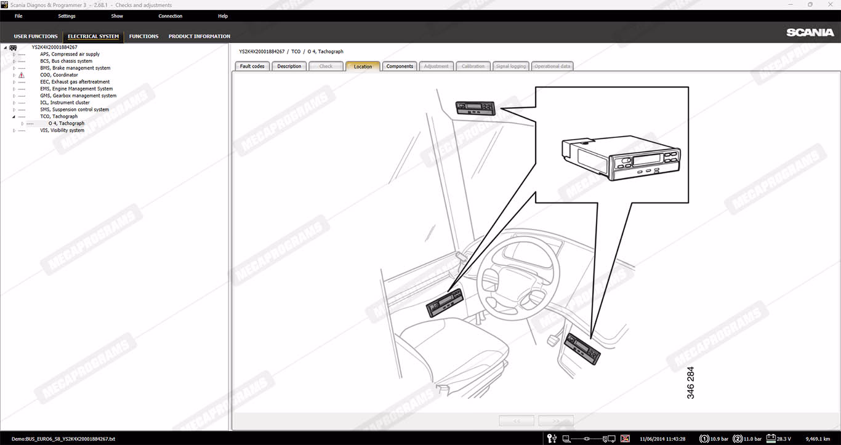This screenshot has height=445, width=841.
Task: Click the computer-to-vehicle connection icon
Action: click(x=589, y=439)
